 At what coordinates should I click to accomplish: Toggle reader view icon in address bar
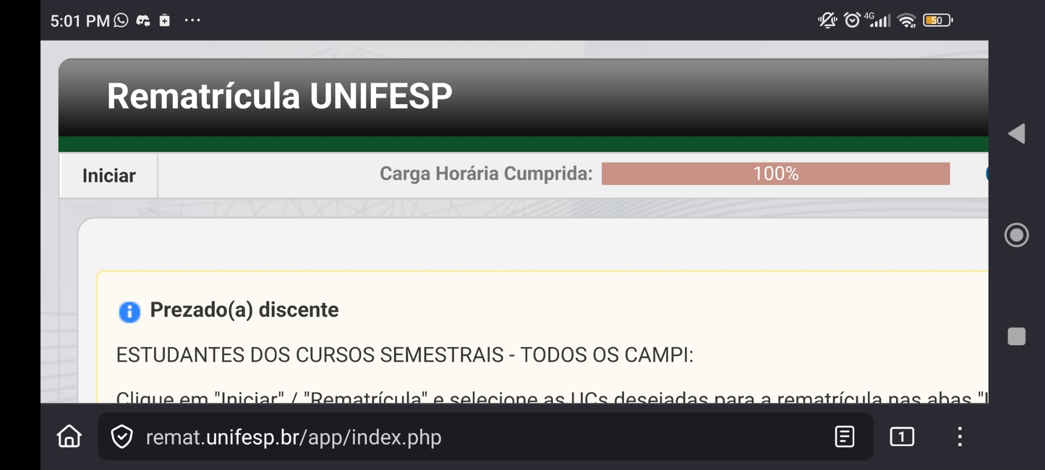click(844, 437)
